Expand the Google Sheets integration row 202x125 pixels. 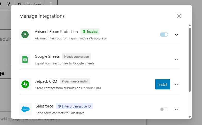176,60
